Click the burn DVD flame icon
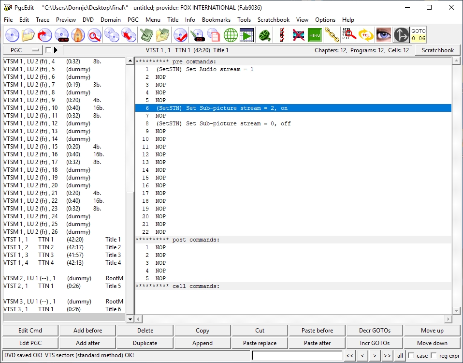 click(x=78, y=35)
